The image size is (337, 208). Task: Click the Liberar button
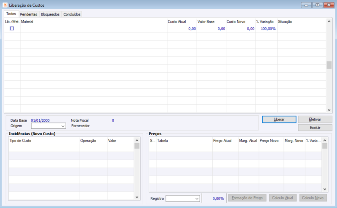(x=279, y=119)
